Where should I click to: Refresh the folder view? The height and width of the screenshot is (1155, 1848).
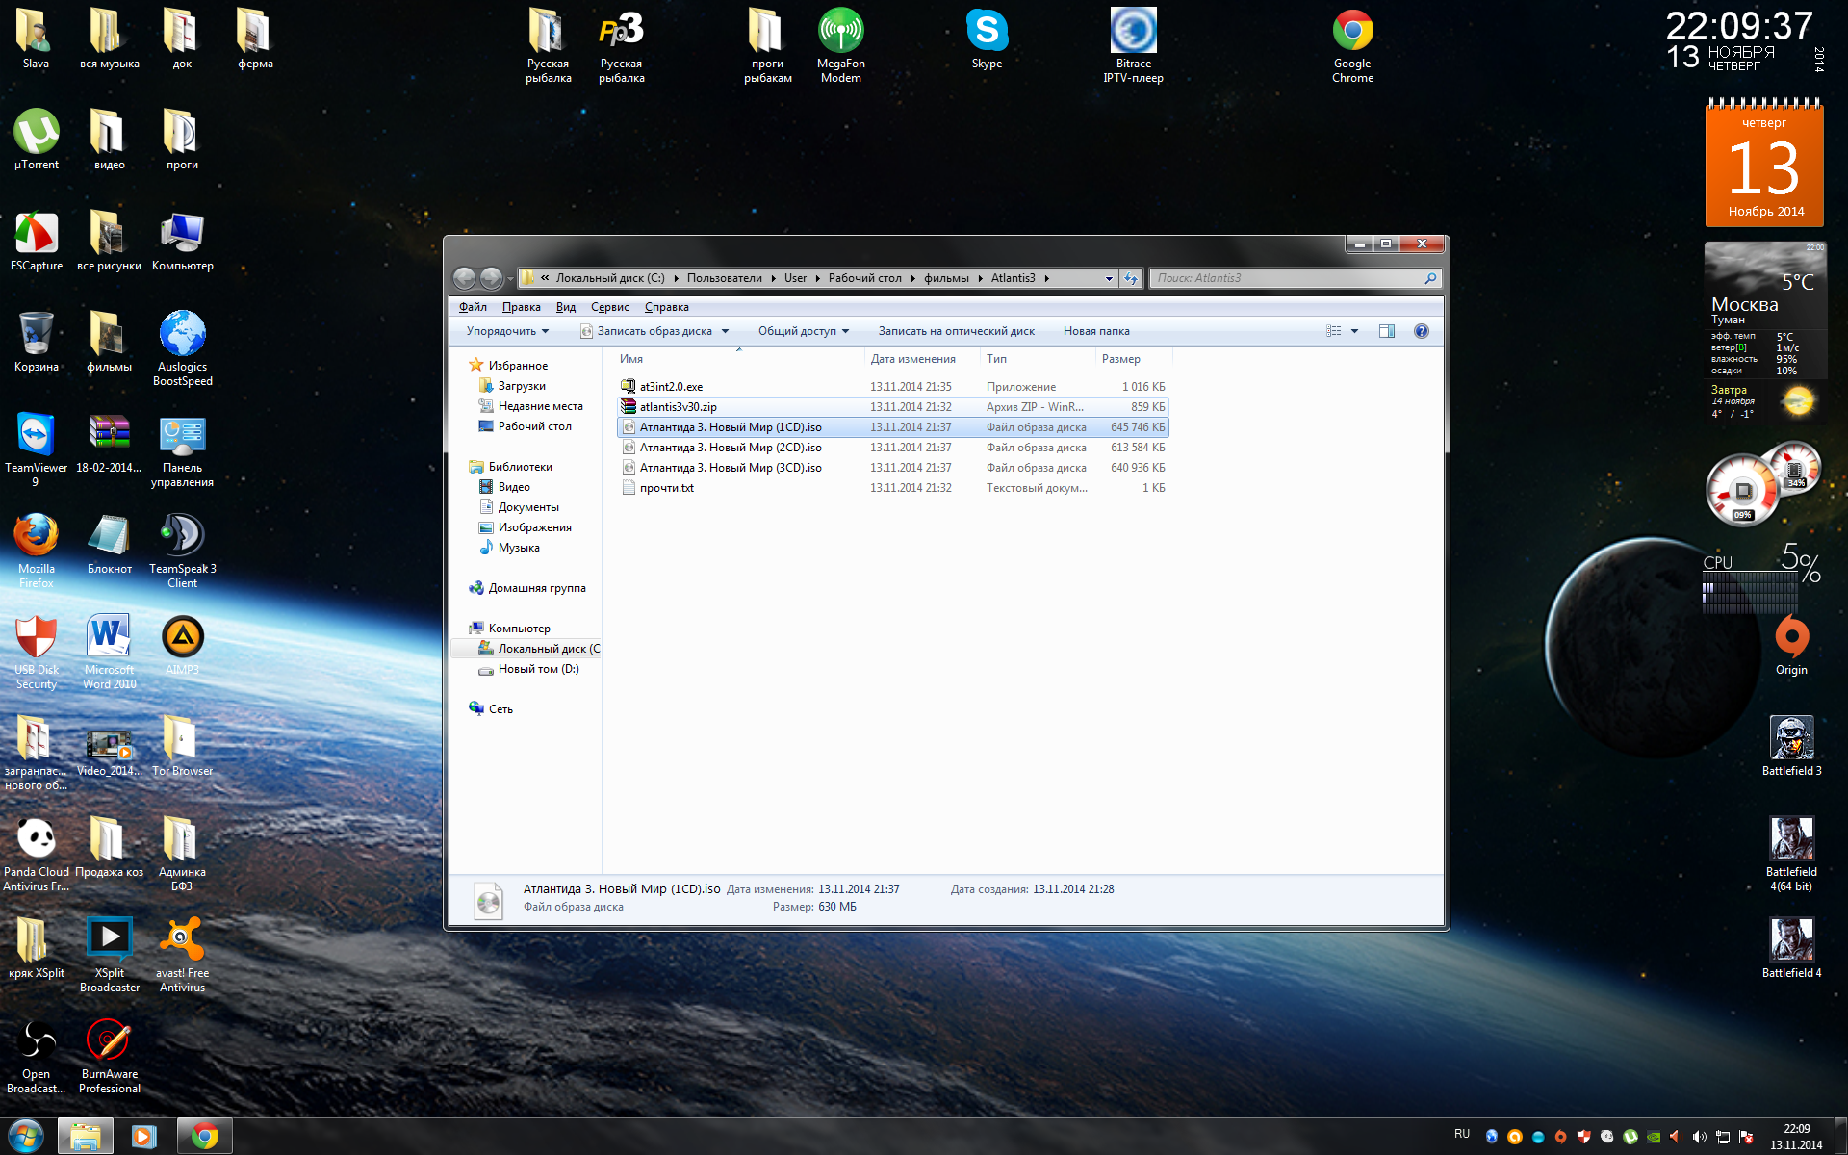point(1130,278)
